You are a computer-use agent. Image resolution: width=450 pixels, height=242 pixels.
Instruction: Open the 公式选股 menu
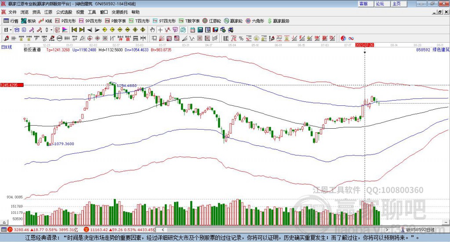(64, 12)
